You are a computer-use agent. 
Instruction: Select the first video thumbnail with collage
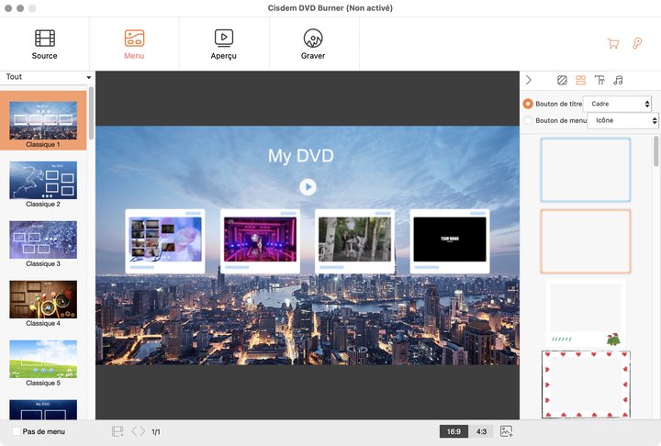(165, 241)
